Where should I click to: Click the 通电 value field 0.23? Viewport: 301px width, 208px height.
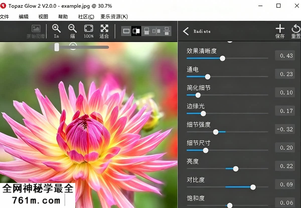(285, 74)
